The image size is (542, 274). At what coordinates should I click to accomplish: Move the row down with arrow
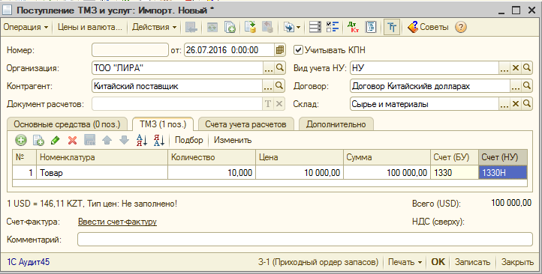124,140
